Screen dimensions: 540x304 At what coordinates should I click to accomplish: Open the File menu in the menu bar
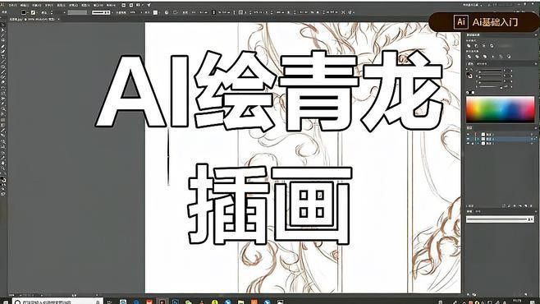pyautogui.click(x=13, y=6)
